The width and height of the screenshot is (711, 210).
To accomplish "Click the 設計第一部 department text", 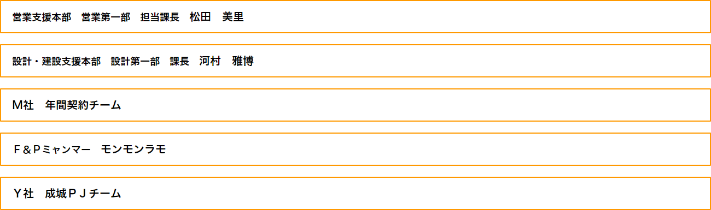I will coord(135,61).
